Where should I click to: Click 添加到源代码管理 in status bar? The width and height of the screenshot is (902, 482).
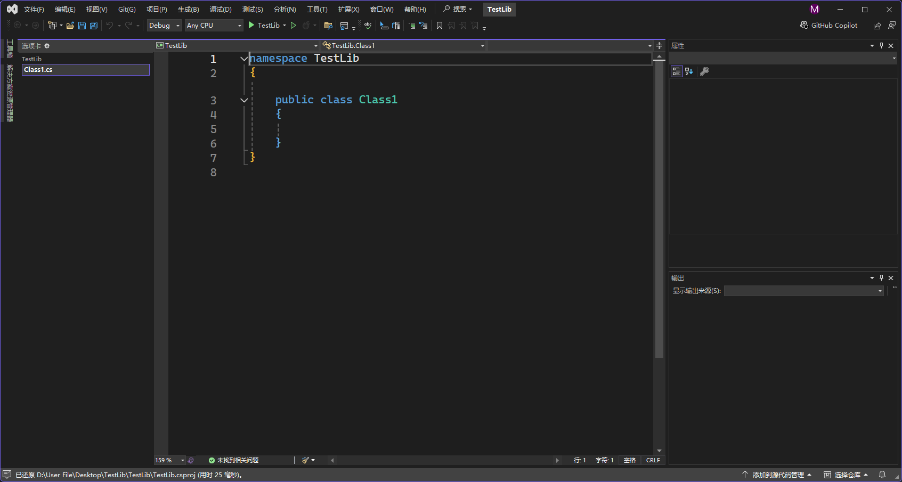click(777, 475)
